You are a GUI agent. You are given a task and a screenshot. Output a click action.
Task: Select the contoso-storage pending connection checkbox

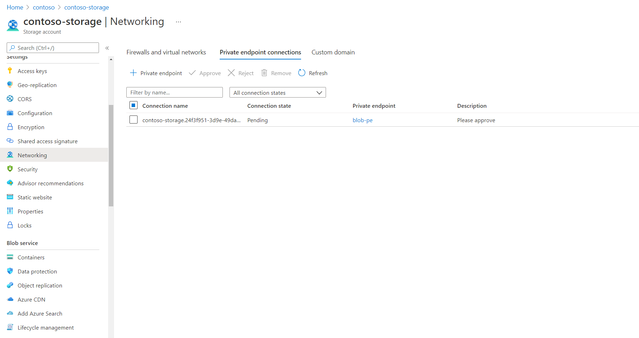coord(133,120)
